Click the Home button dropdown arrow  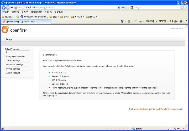125,21
